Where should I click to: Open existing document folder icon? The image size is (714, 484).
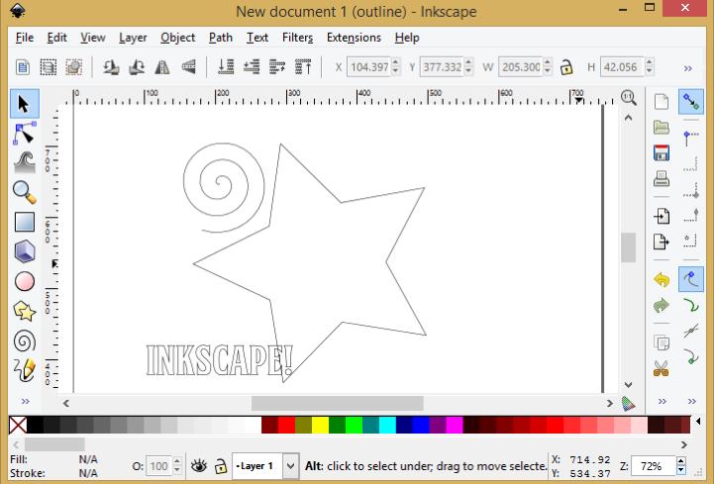pos(662,127)
